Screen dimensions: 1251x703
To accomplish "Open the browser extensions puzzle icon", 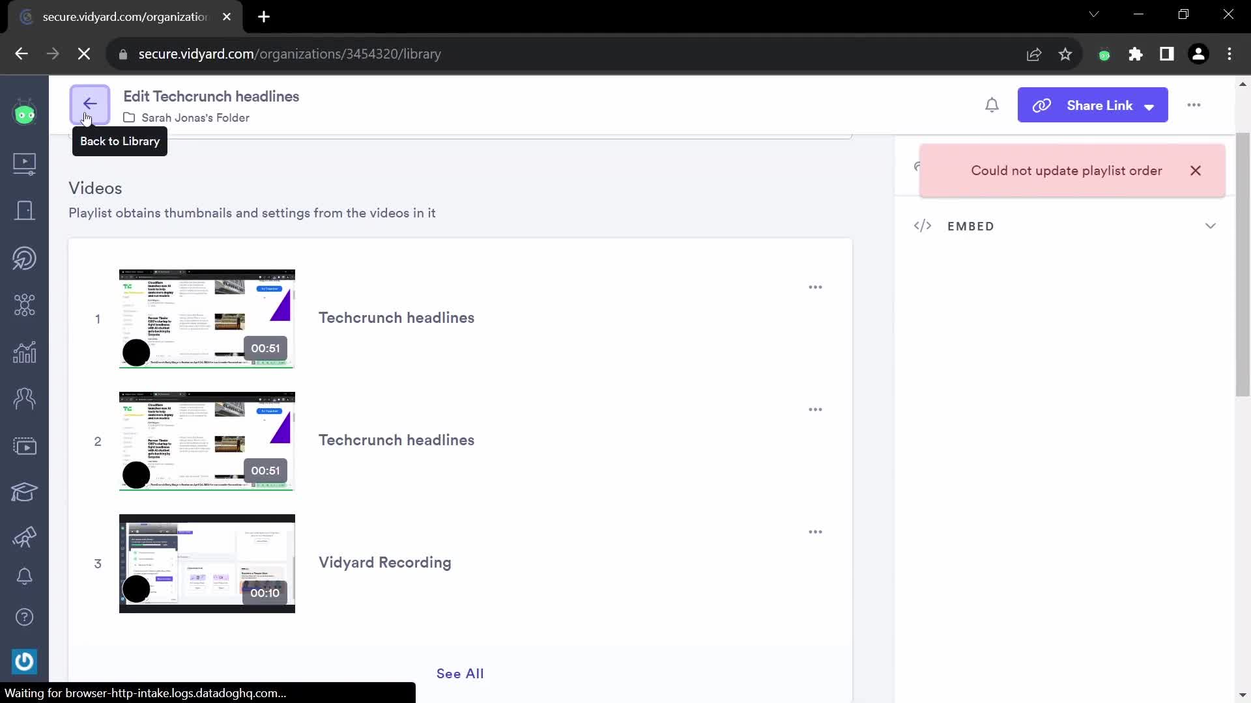I will pyautogui.click(x=1136, y=54).
